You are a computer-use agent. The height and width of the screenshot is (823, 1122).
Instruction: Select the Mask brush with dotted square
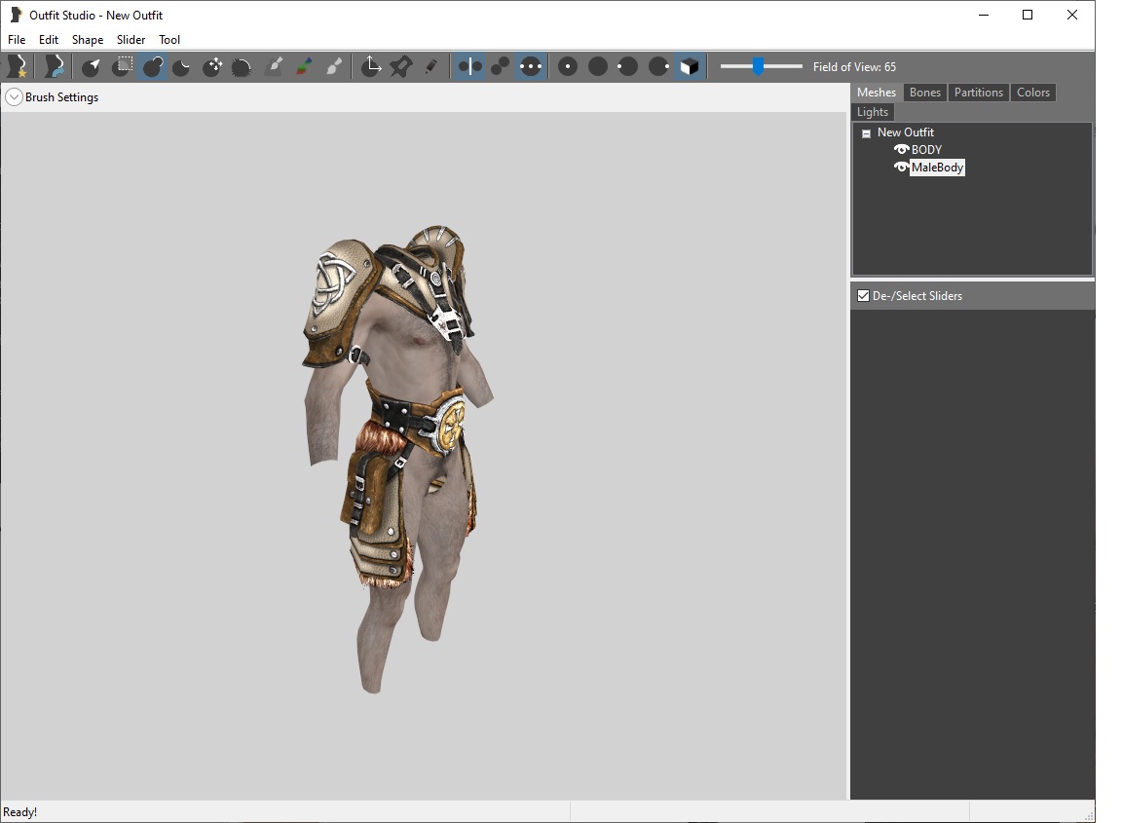pos(123,66)
